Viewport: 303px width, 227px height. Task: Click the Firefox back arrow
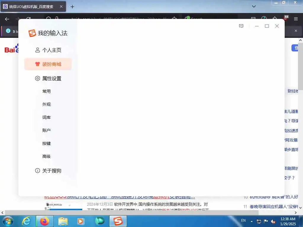pyautogui.click(x=7, y=19)
